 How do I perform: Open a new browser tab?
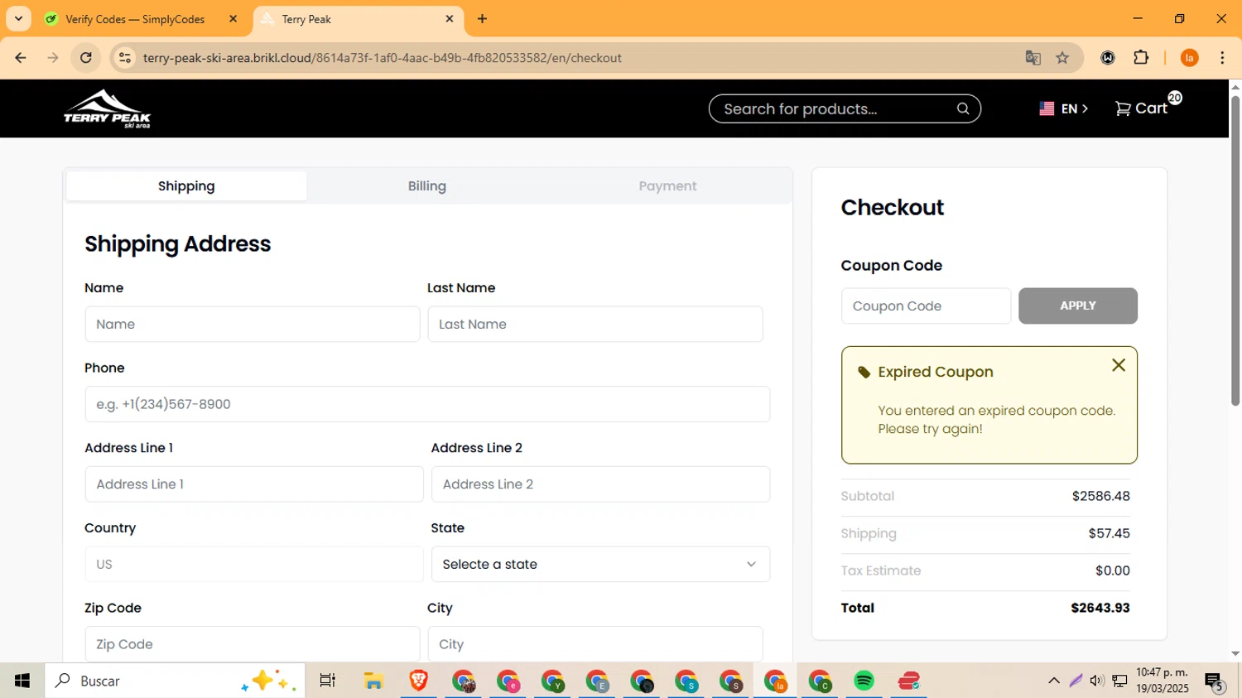(483, 19)
